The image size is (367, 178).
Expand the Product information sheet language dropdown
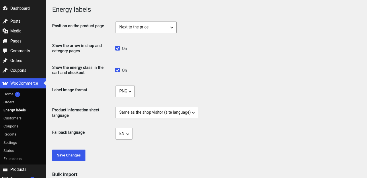(x=157, y=113)
